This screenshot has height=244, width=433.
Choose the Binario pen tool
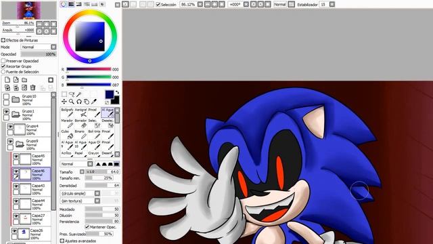coord(81,134)
